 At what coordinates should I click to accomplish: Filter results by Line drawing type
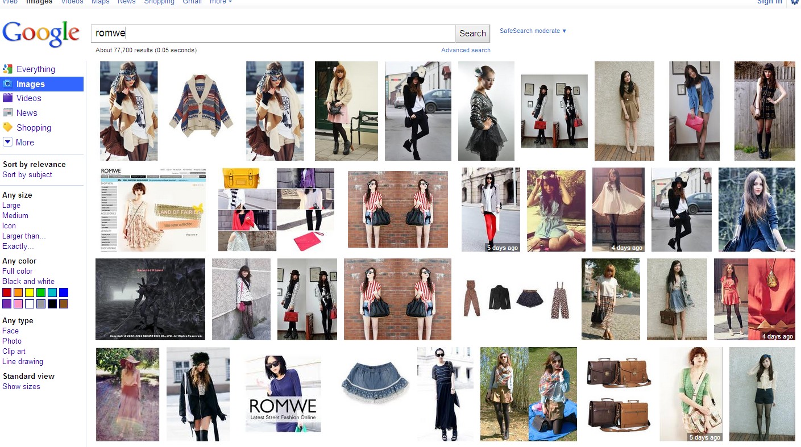coord(23,362)
